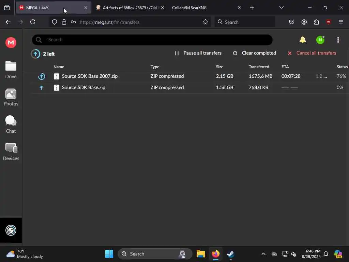Open MEGA notifications bell
349x262 pixels.
pyautogui.click(x=303, y=40)
